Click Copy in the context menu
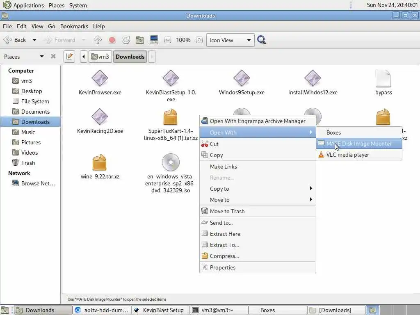This screenshot has height=315, width=420. coord(258,155)
